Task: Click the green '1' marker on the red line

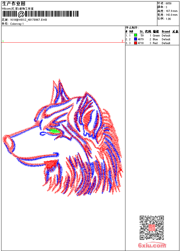Action: pyautogui.click(x=3, y=41)
